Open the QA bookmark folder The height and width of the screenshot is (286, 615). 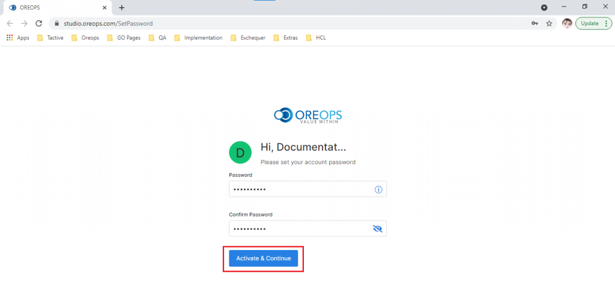pyautogui.click(x=157, y=38)
